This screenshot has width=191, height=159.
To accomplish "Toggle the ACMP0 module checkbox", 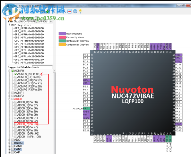I will pos(13,71).
